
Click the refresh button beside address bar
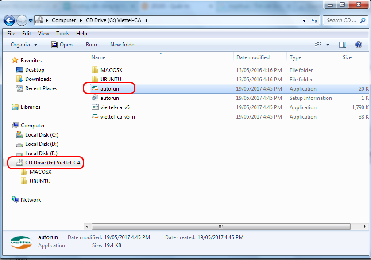[x=314, y=21]
